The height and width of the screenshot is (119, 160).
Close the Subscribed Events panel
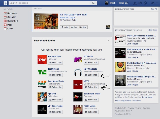[x=108, y=40]
